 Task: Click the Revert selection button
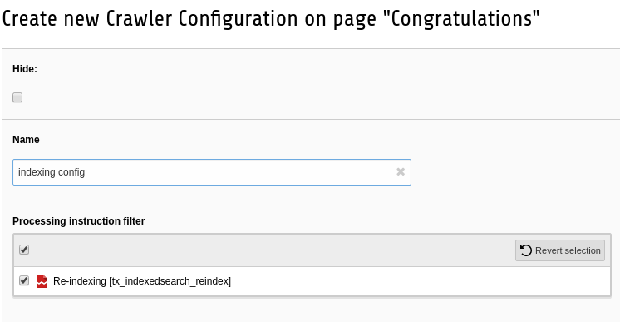560,250
